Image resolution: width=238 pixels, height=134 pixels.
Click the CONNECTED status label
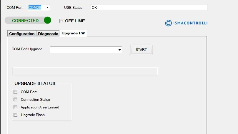click(x=25, y=21)
